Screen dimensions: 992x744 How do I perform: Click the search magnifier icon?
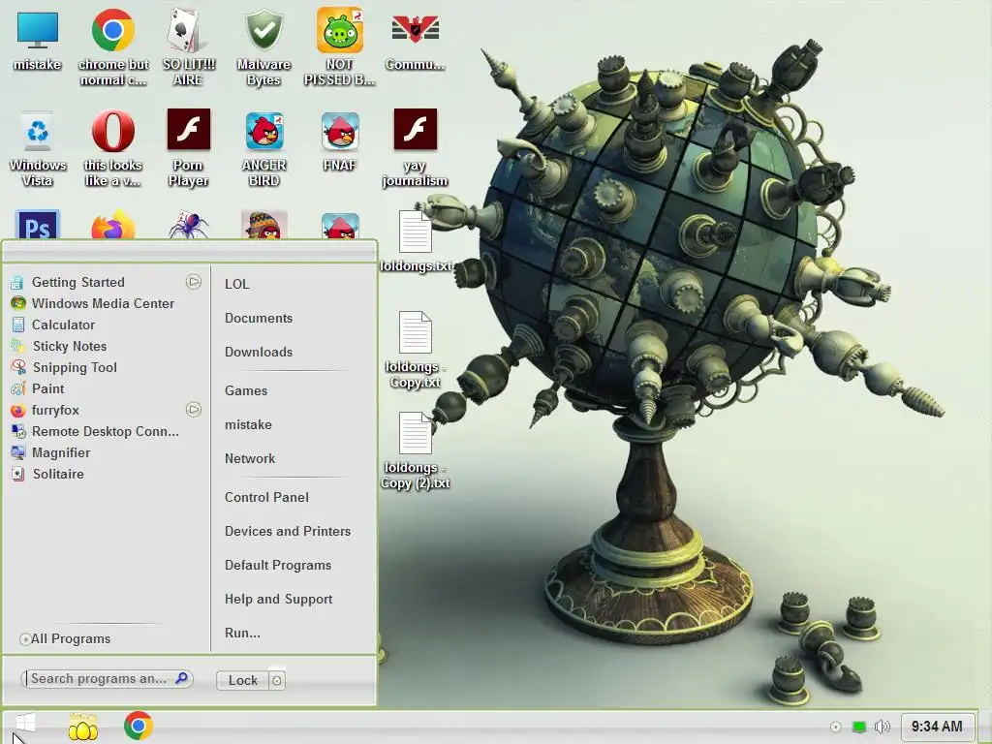click(181, 678)
